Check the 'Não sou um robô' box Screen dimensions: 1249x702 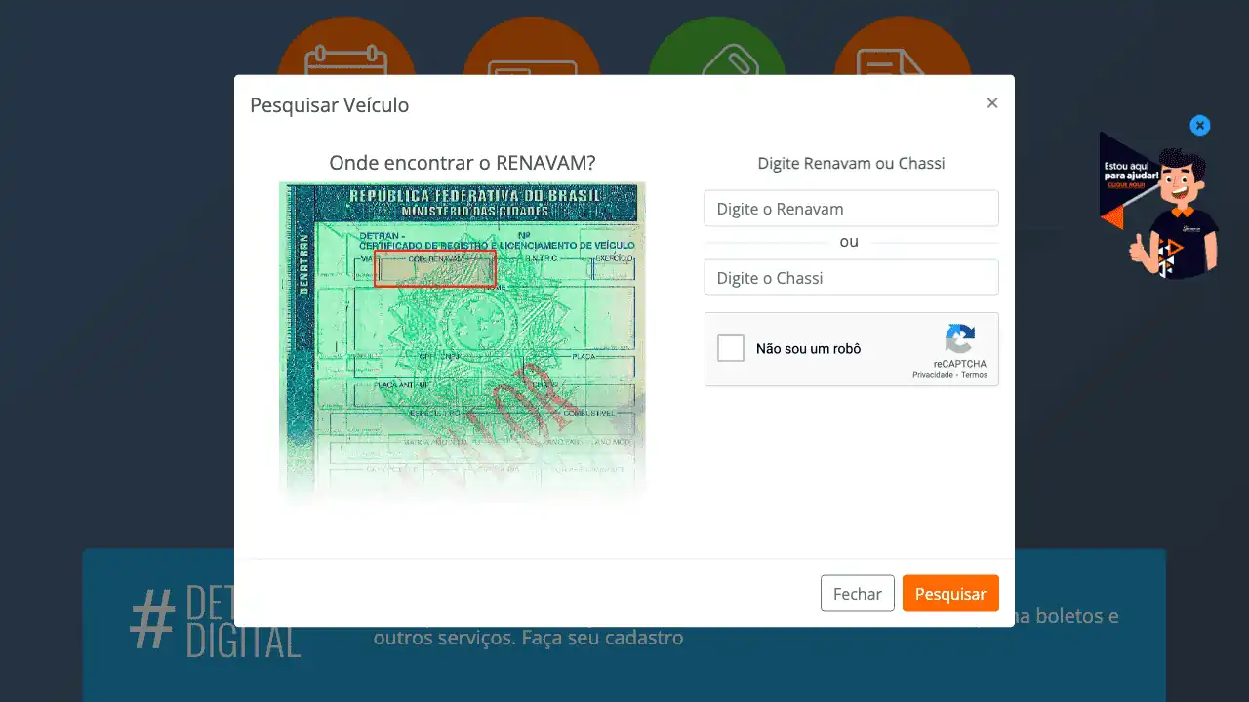pos(731,348)
